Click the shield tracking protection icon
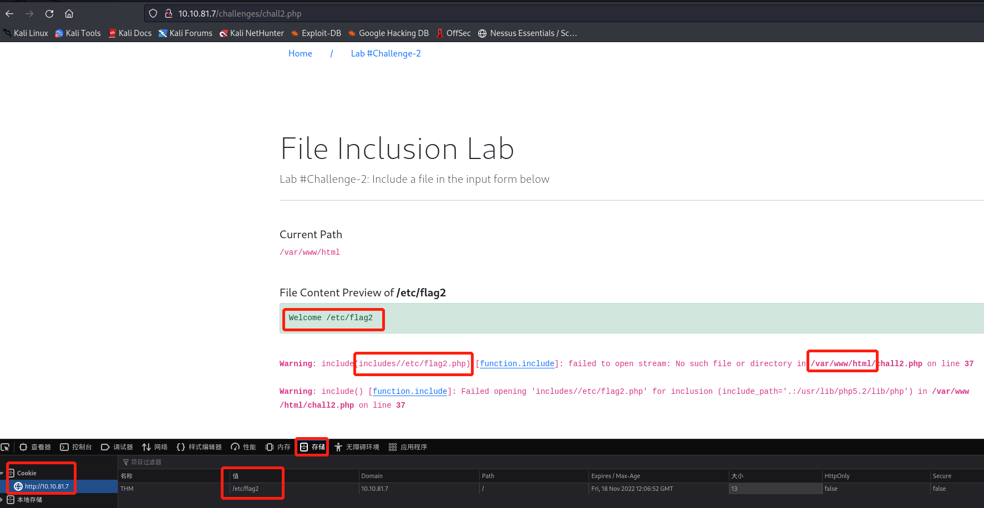The width and height of the screenshot is (984, 508). [x=153, y=14]
